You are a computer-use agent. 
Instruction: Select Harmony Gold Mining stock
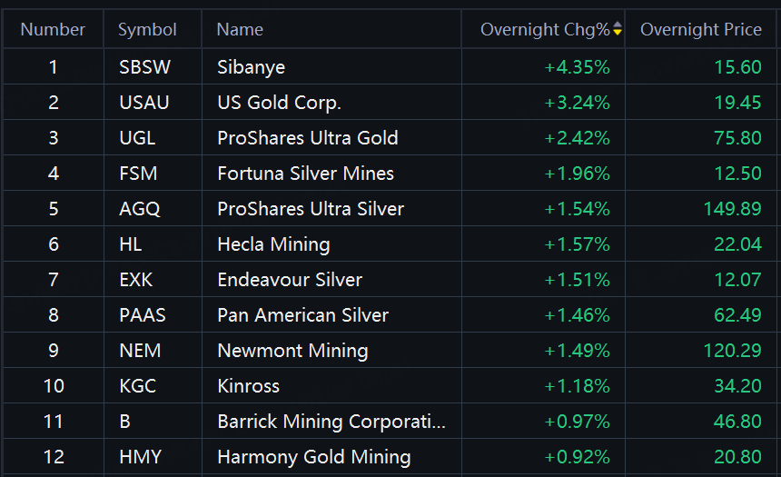point(313,456)
